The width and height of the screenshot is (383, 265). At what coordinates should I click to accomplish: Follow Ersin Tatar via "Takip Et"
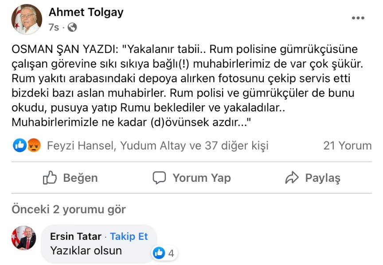pyautogui.click(x=129, y=237)
